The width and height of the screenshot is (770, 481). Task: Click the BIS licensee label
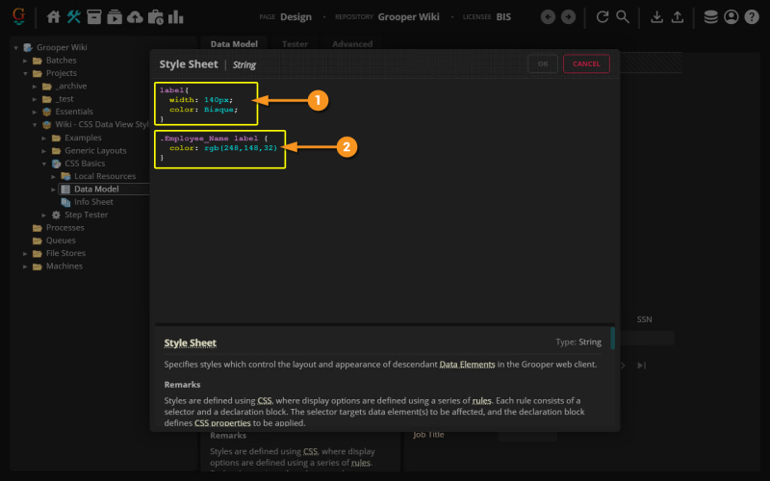coord(503,16)
